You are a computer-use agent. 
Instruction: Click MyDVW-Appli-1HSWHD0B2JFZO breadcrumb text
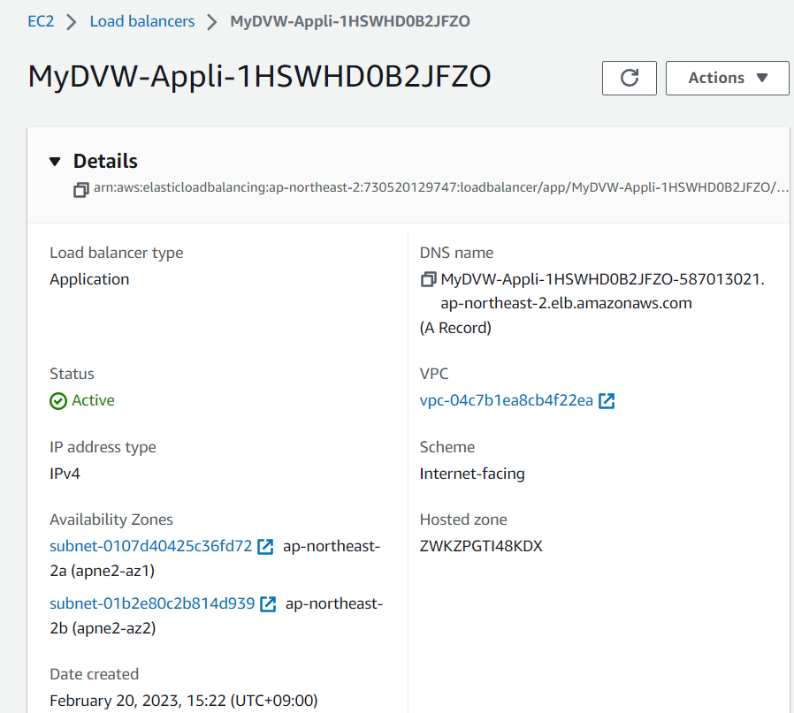tap(350, 21)
